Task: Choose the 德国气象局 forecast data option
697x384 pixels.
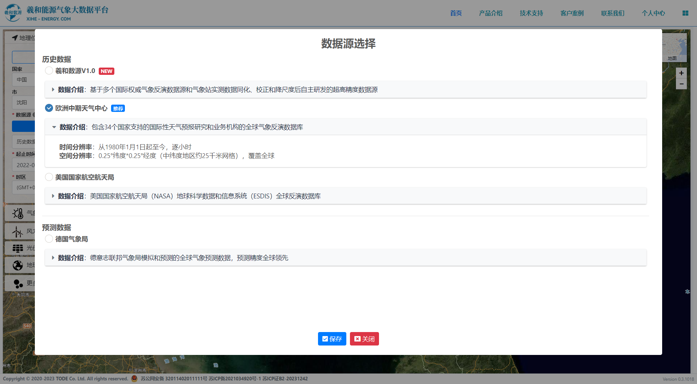Action: pyautogui.click(x=49, y=239)
